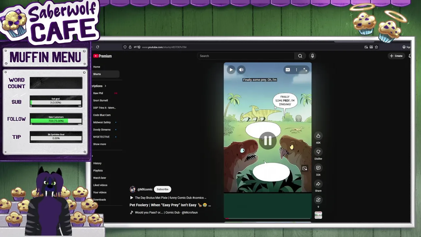Open History in sidebar
The width and height of the screenshot is (421, 237).
(x=97, y=163)
